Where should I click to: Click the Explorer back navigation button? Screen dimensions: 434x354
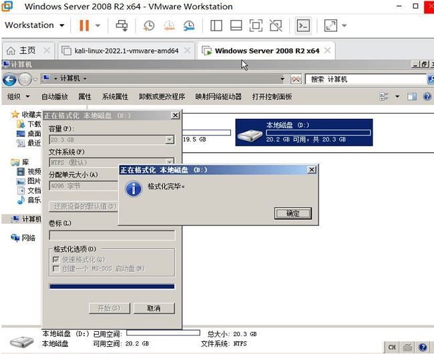click(x=9, y=79)
